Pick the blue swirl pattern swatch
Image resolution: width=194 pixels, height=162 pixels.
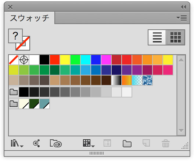click(x=147, y=80)
